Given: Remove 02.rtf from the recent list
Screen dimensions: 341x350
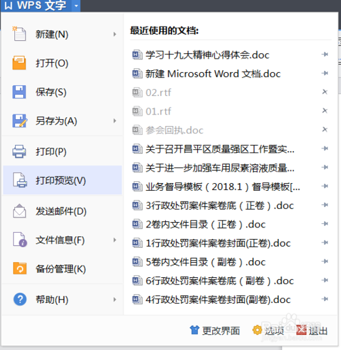Looking at the screenshot, I should (325, 92).
